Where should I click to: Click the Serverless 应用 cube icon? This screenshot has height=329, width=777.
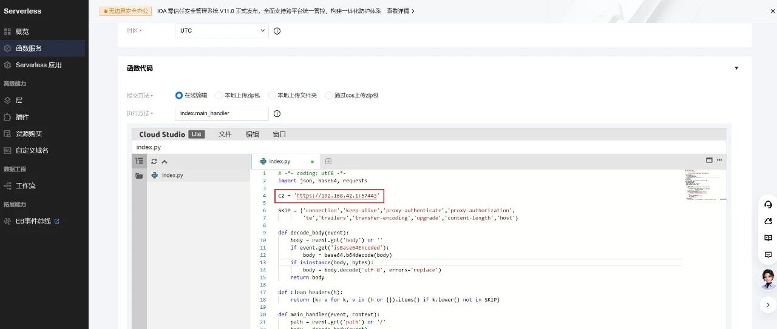[8, 65]
